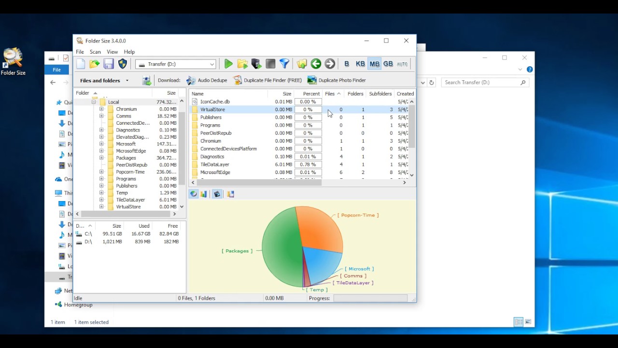Switch to pie chart view icon
The height and width of the screenshot is (348, 618).
click(x=194, y=194)
